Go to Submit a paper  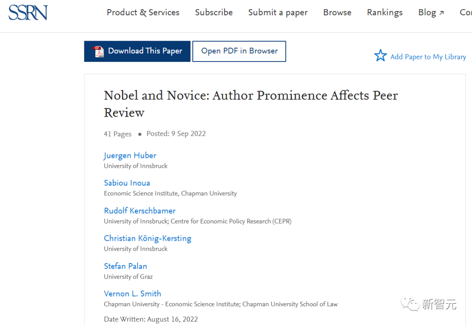[278, 13]
